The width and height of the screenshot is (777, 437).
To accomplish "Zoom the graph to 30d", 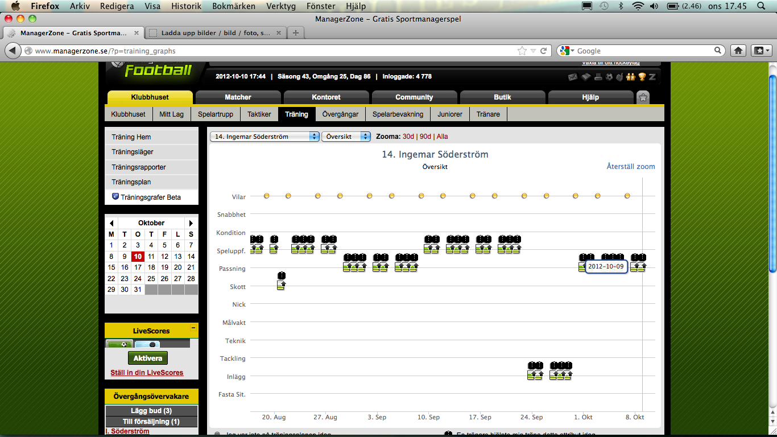I will [408, 137].
